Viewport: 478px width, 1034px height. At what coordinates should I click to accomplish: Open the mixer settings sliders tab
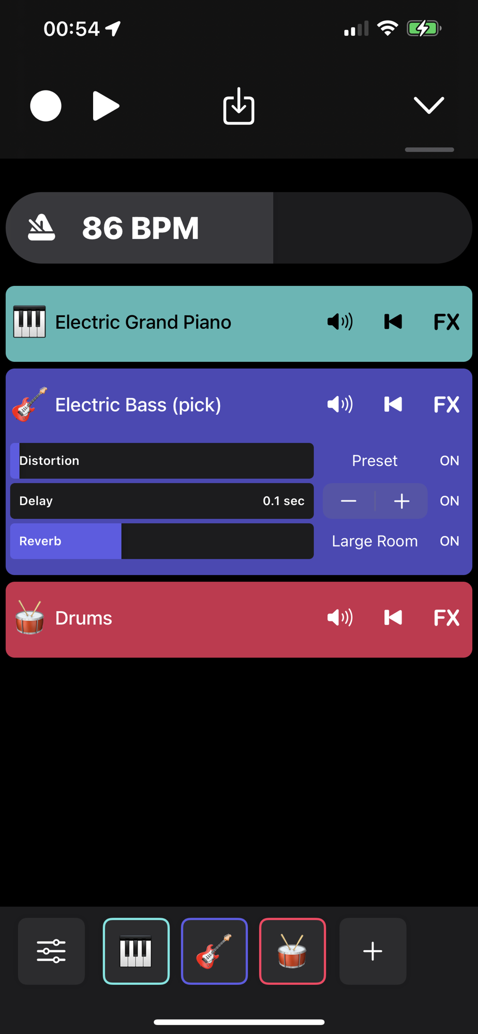coord(51,951)
